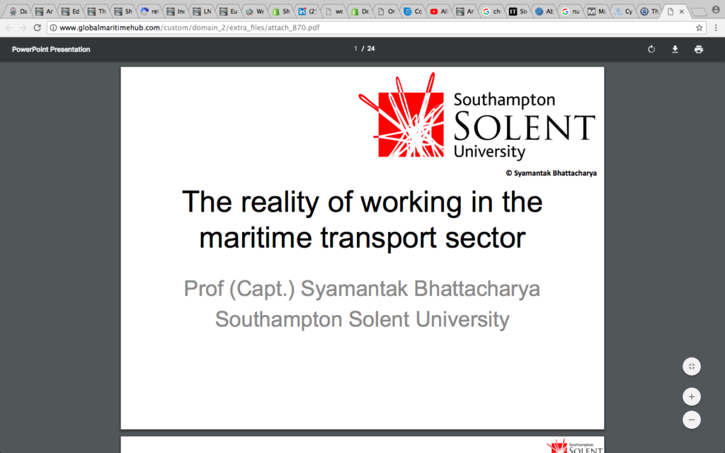Screen dimensions: 725x453
Task: Download the PDF document
Action: [675, 49]
